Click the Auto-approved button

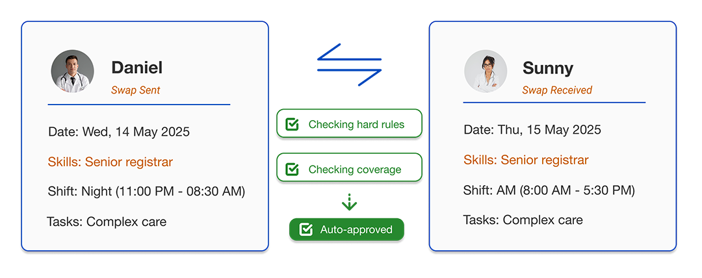(346, 230)
